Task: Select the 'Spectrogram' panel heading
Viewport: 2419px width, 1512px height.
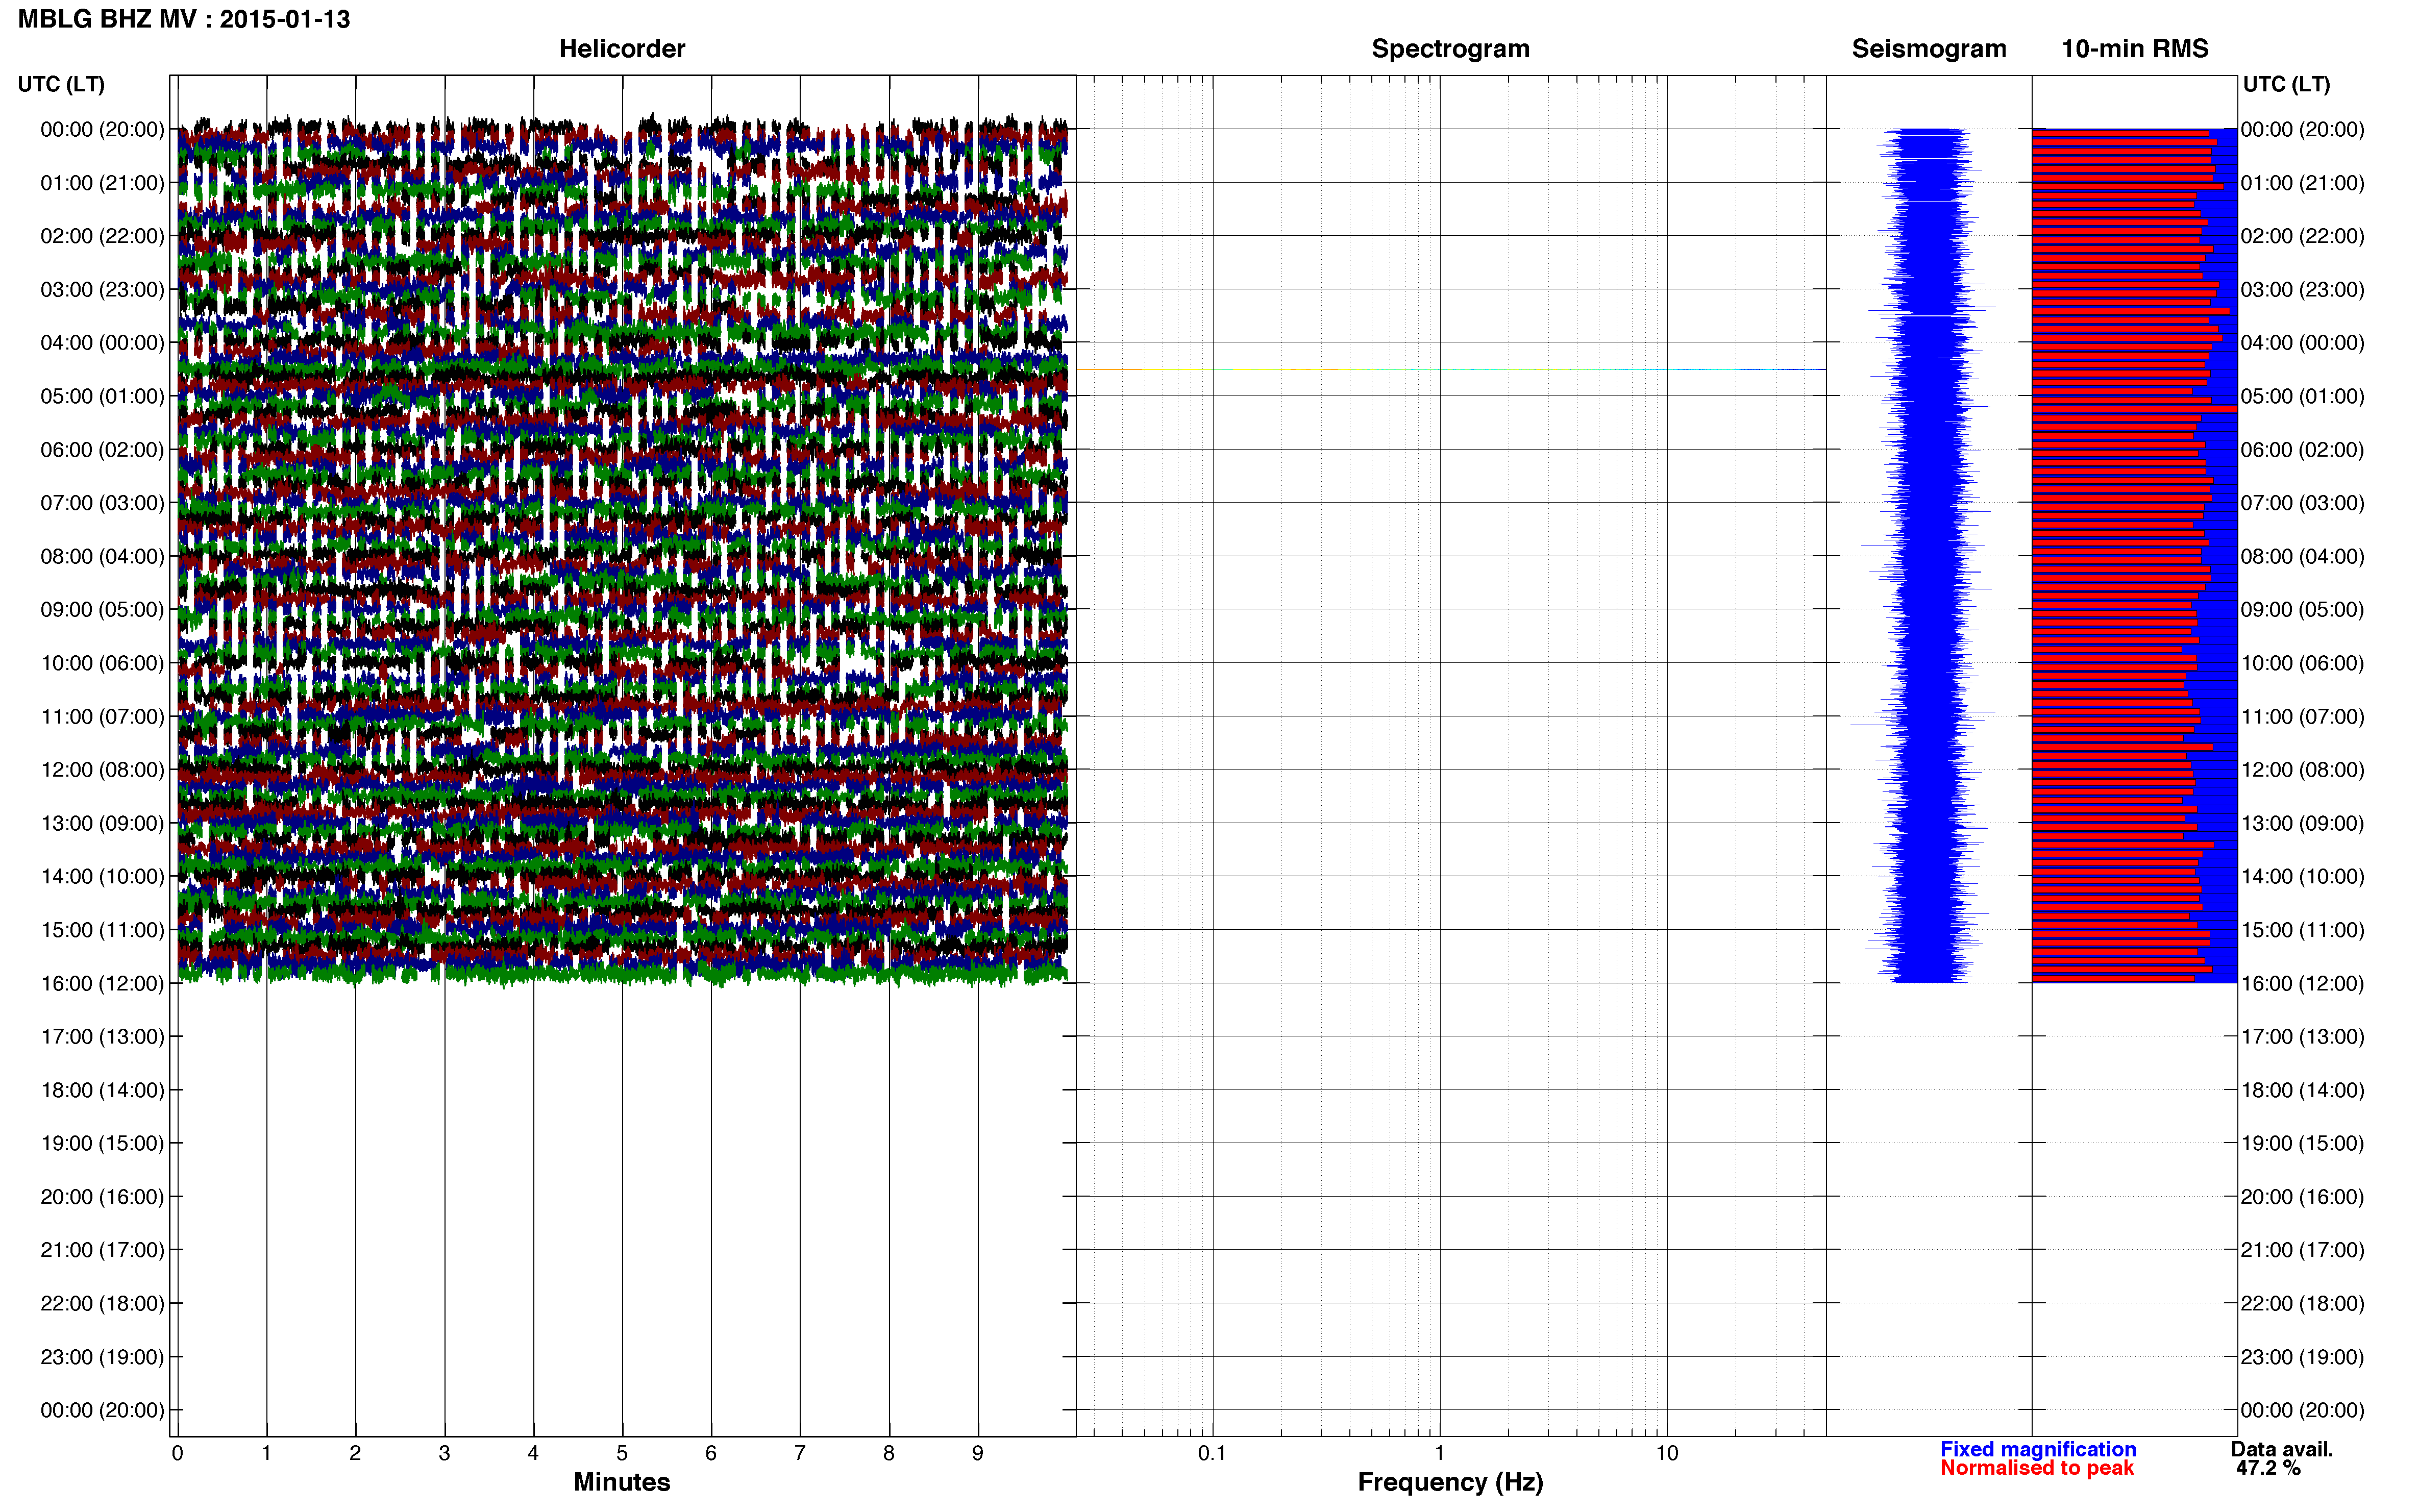Action: point(1450,49)
